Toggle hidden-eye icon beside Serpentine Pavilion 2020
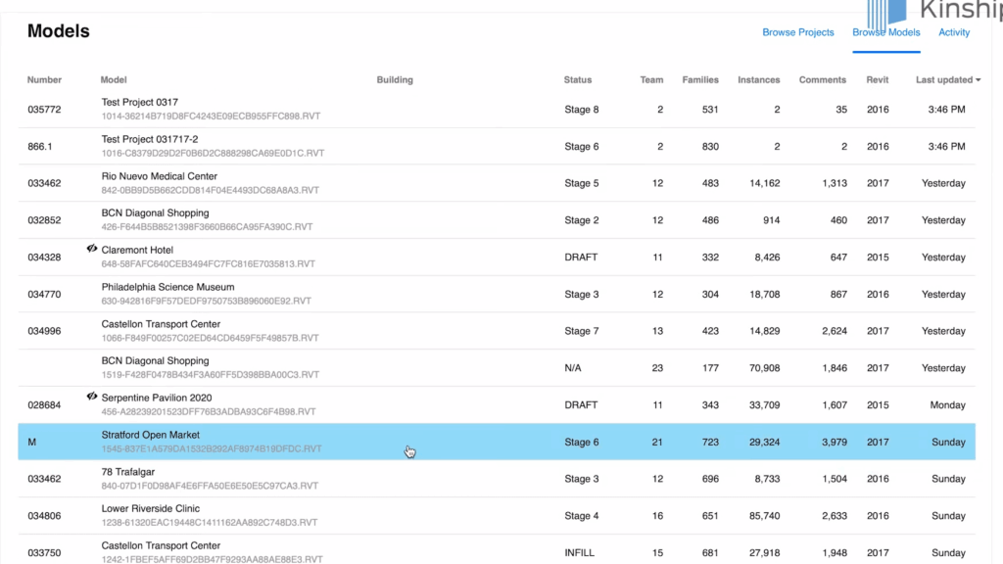This screenshot has height=564, width=1003. [x=92, y=397]
